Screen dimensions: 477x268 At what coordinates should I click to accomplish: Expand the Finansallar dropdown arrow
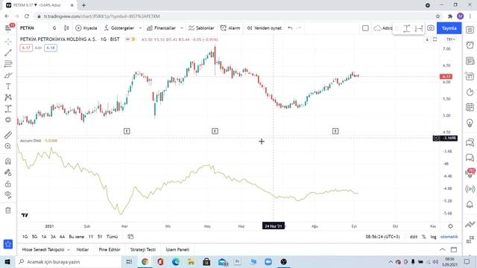point(182,28)
